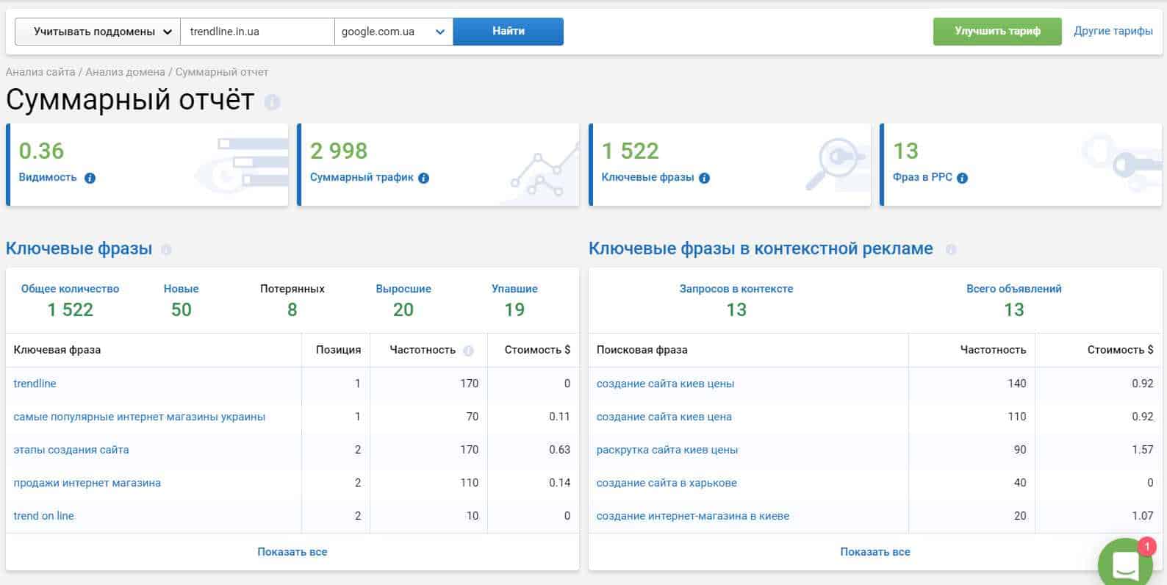Click the 1.57 cost value cell
Viewport: 1167px width, 585px height.
tap(1142, 450)
